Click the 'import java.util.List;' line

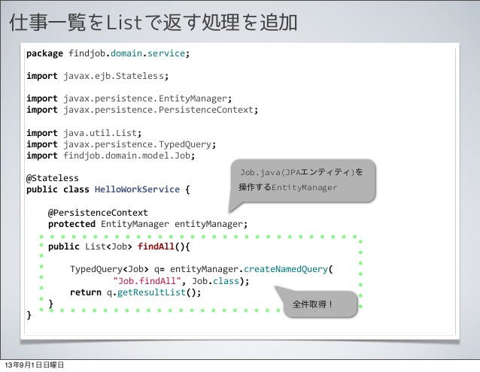pos(84,133)
